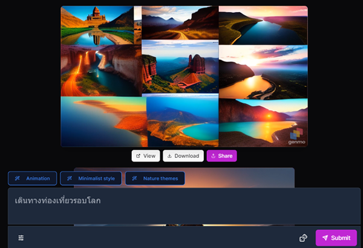Choose the Nature themes suggestion
The image size is (363, 248).
click(155, 178)
